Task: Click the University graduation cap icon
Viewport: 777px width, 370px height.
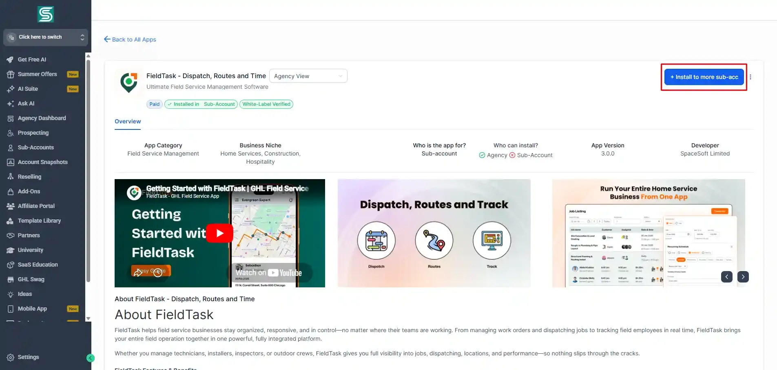Action: [11, 250]
